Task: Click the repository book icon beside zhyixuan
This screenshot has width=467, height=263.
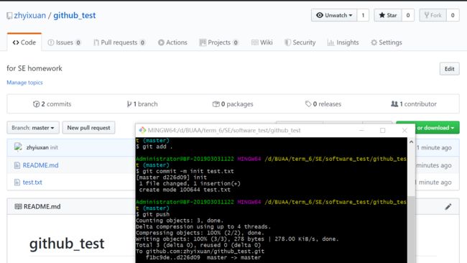Action: click(x=9, y=16)
